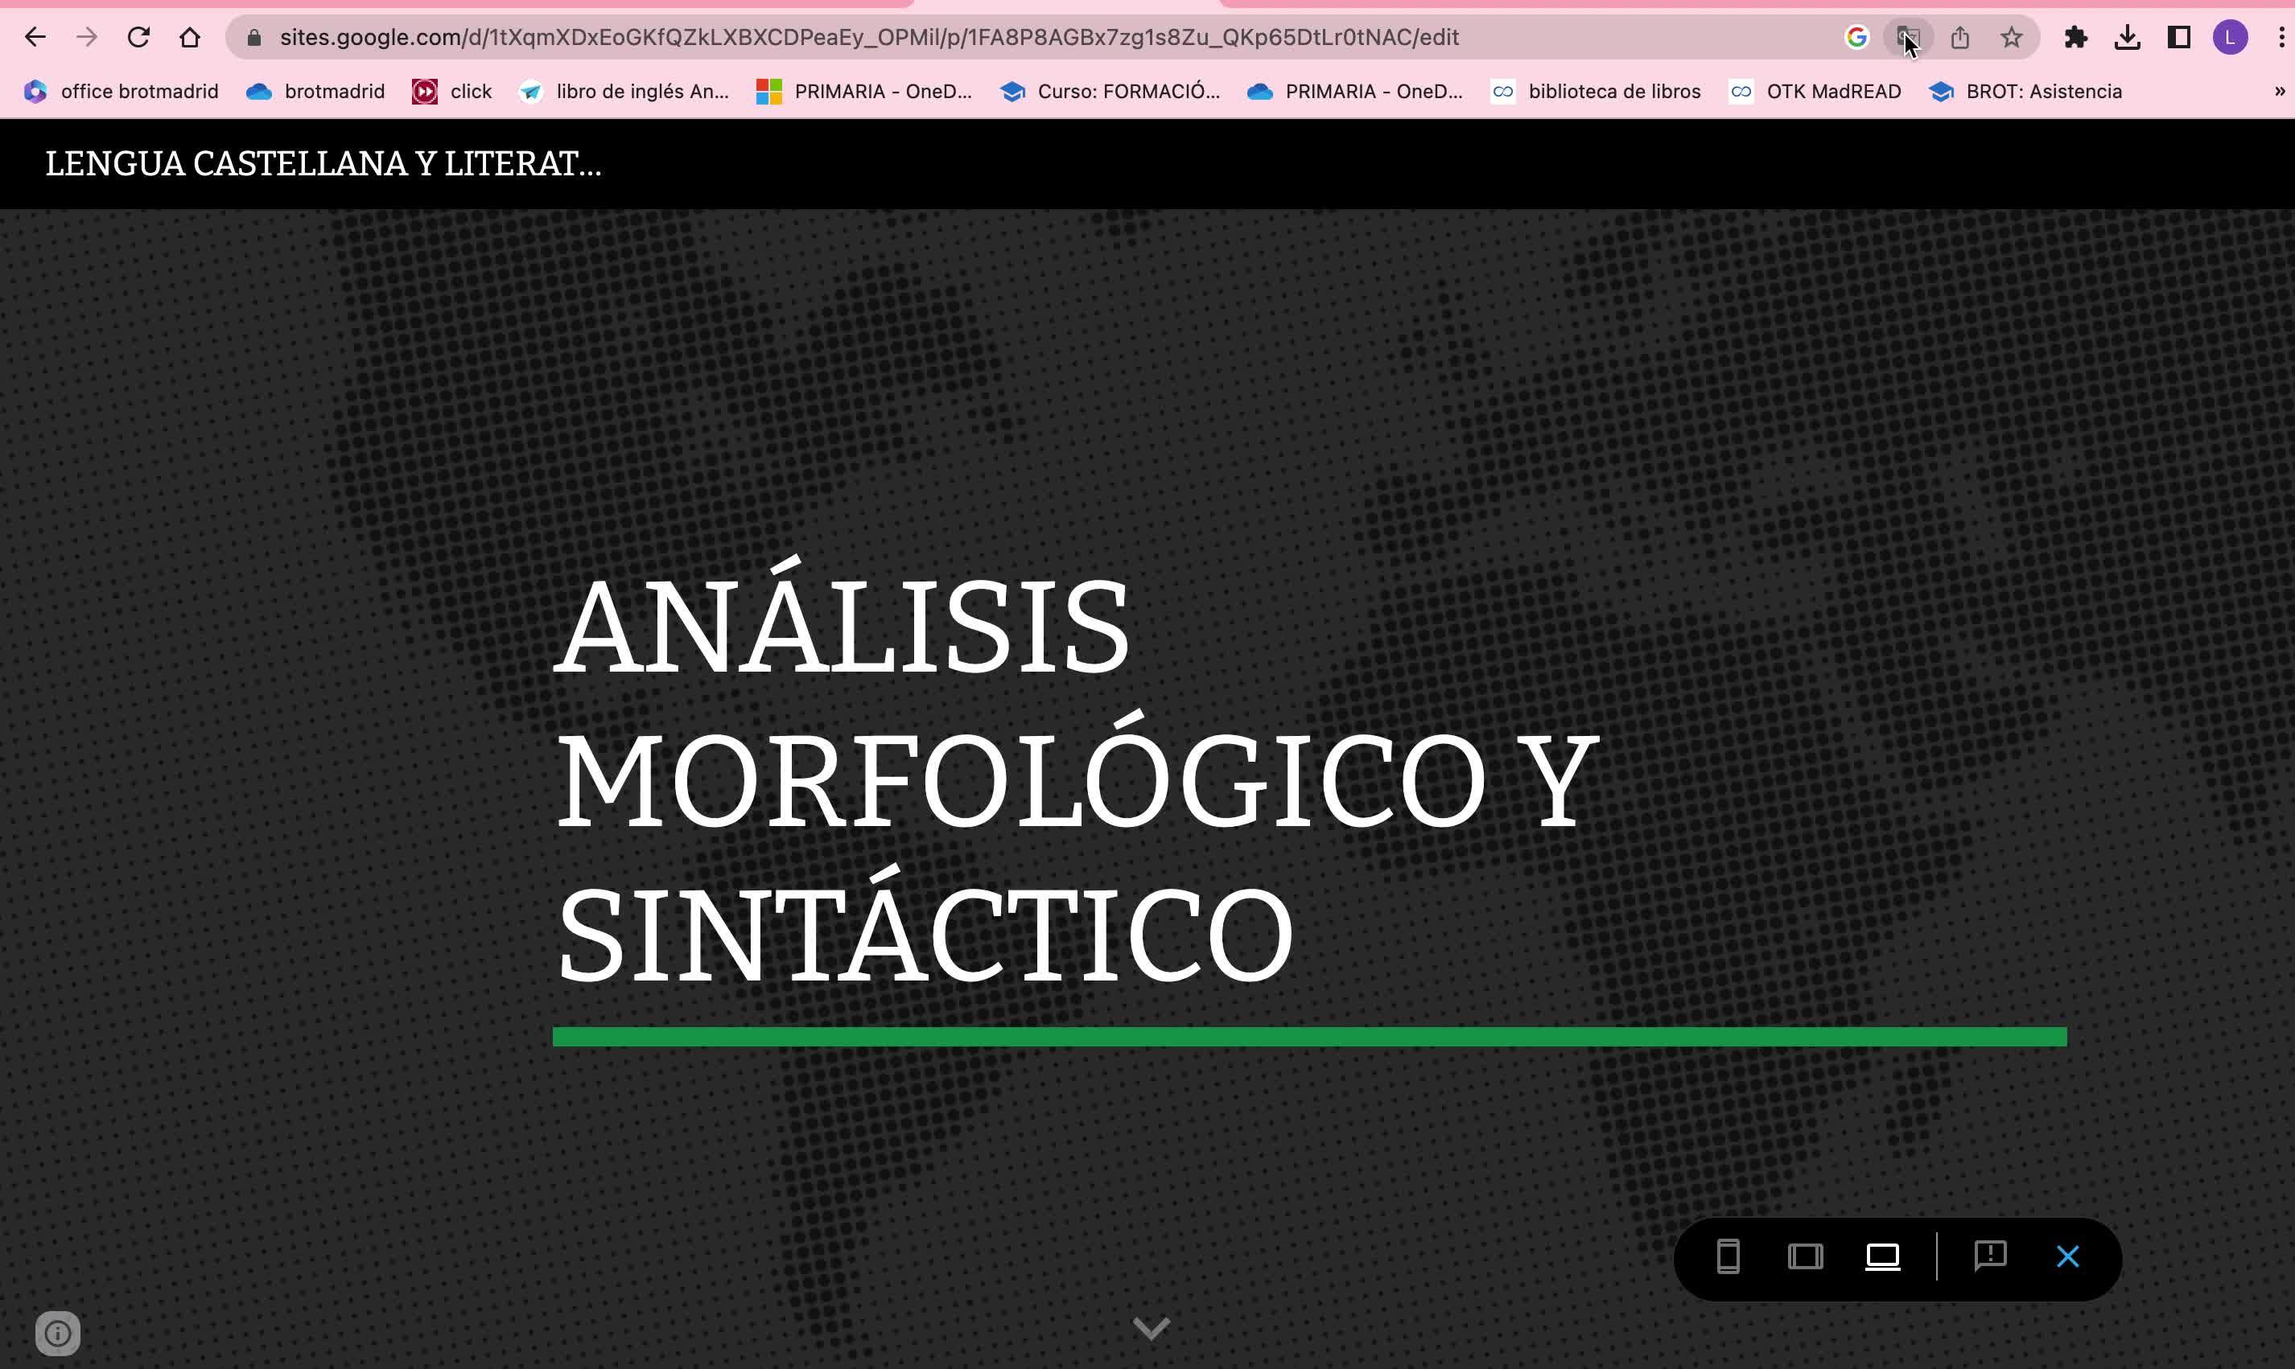Click the Google Translate icon
Image resolution: width=2295 pixels, height=1369 pixels.
tap(1907, 38)
